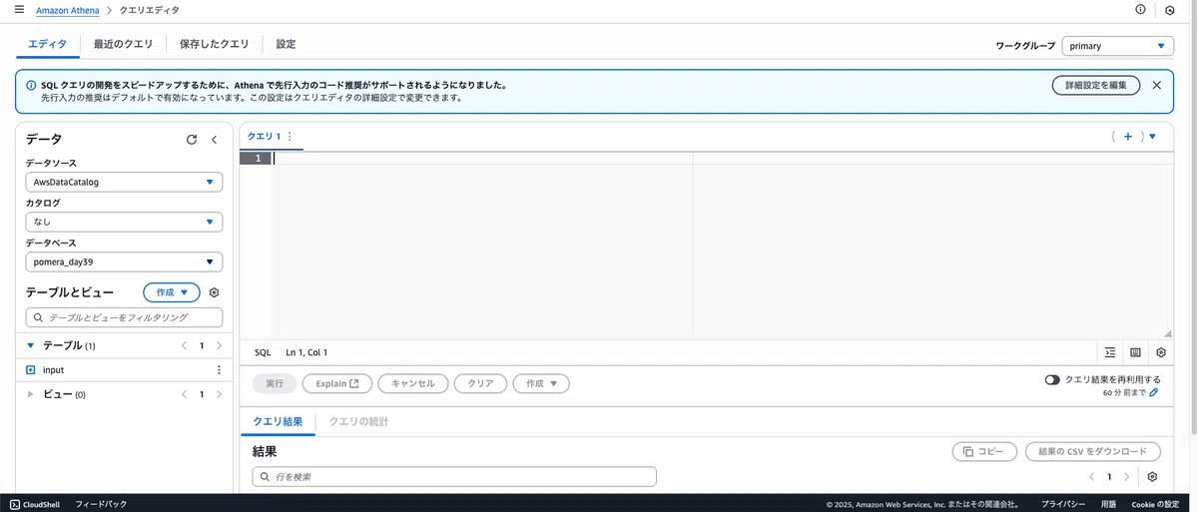The image size is (1198, 512).
Task: Add a new query tab
Action: [x=1128, y=137]
